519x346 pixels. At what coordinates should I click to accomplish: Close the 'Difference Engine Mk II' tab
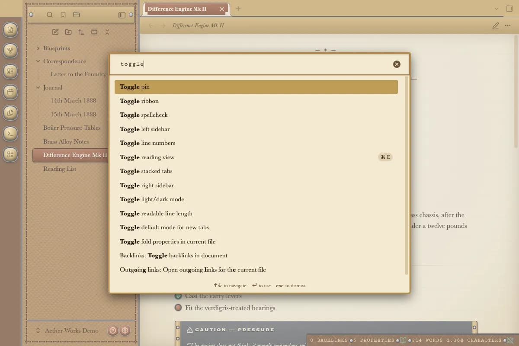(222, 9)
